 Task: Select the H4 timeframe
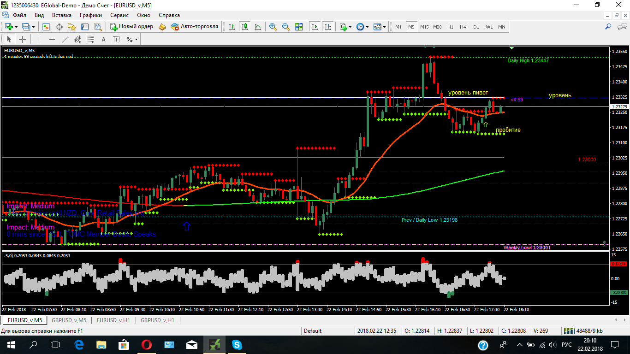[x=463, y=27]
